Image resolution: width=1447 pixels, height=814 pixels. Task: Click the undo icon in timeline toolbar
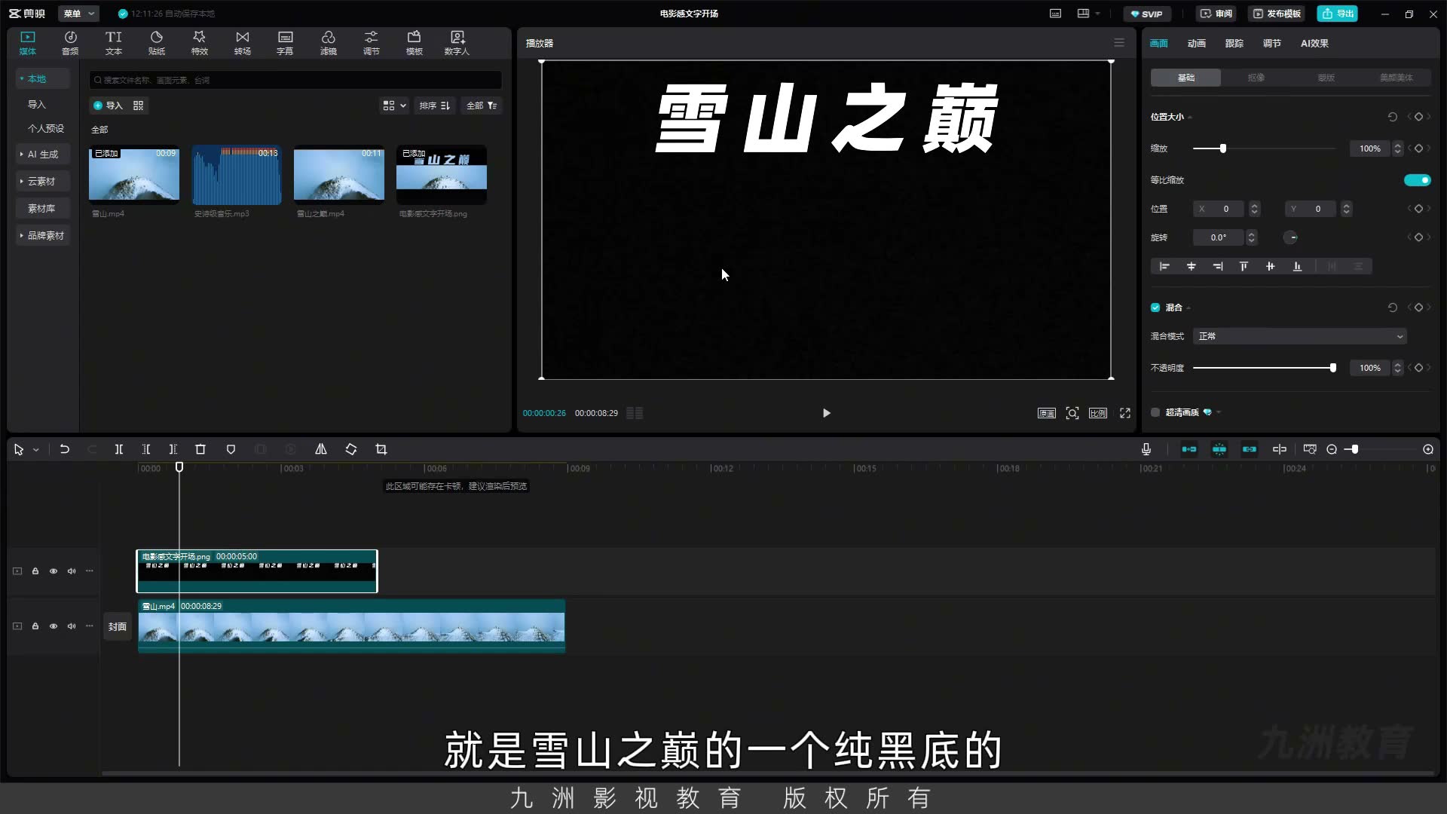pyautogui.click(x=65, y=449)
